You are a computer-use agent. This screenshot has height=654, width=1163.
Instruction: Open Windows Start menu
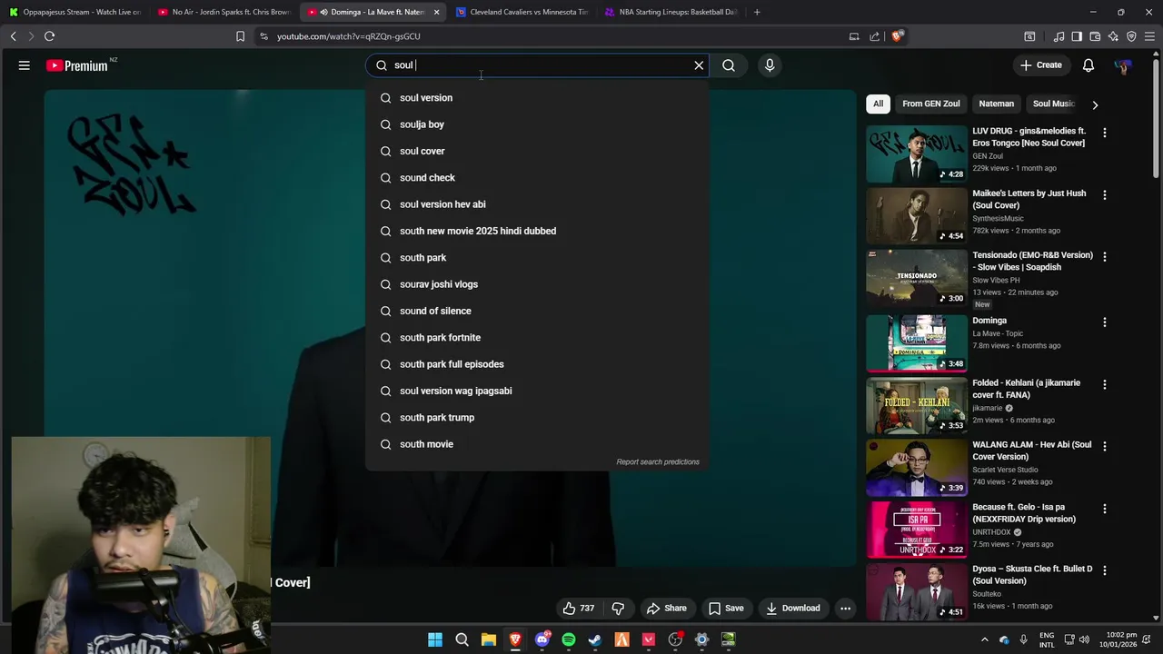click(x=435, y=639)
